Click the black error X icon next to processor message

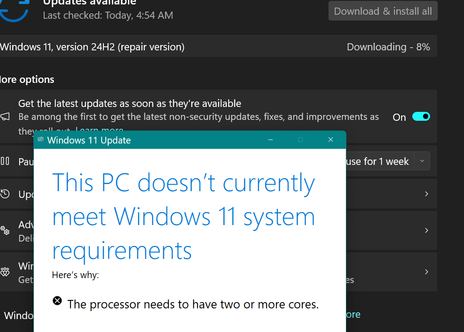coord(57,301)
